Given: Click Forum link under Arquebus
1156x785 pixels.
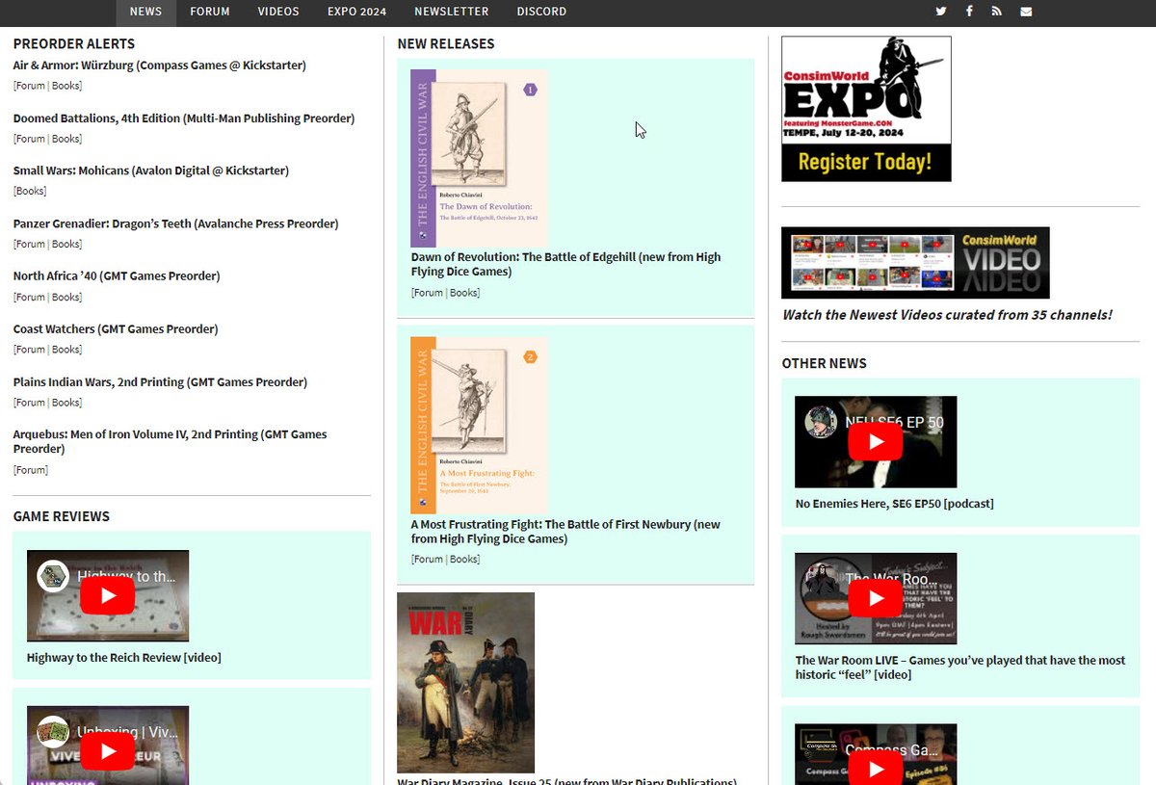Looking at the screenshot, I should [x=30, y=470].
